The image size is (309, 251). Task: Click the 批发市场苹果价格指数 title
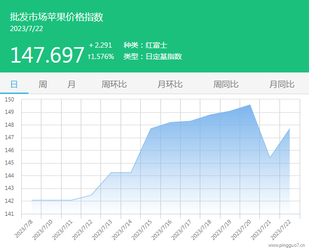[x=56, y=17]
